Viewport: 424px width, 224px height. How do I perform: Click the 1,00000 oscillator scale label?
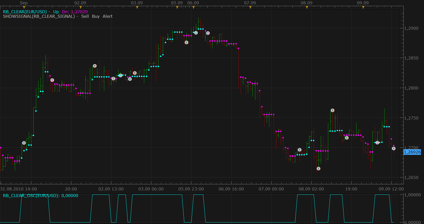pyautogui.click(x=413, y=195)
